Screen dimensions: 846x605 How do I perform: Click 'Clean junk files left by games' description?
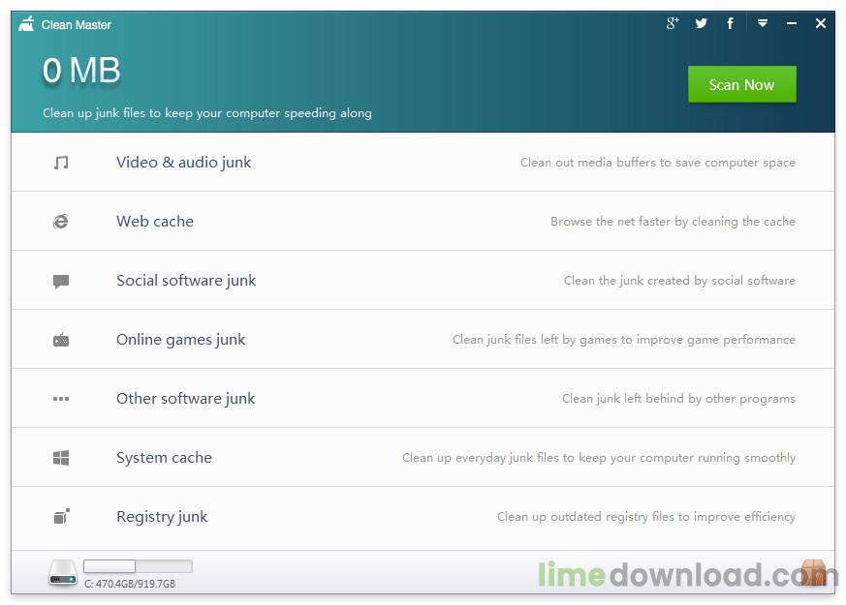point(624,340)
